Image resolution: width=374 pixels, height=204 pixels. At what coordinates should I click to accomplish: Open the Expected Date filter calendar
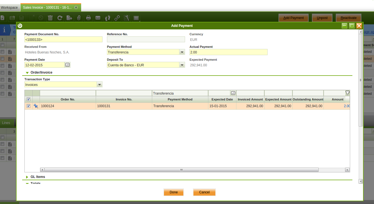tap(233, 93)
